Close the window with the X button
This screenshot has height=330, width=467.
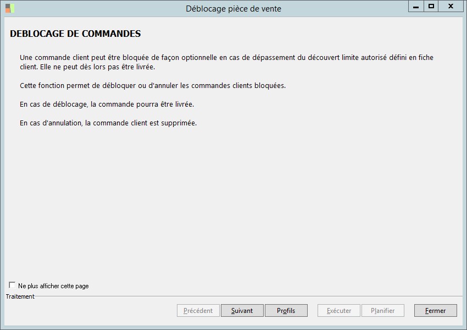(451, 6)
